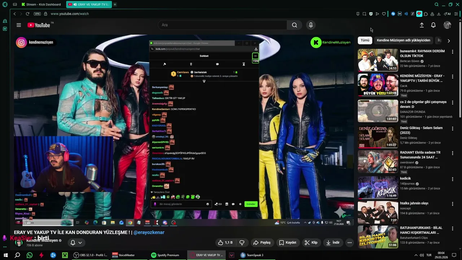Toggle the browser VPN badge
462x260 pixels.
pyautogui.click(x=37, y=14)
